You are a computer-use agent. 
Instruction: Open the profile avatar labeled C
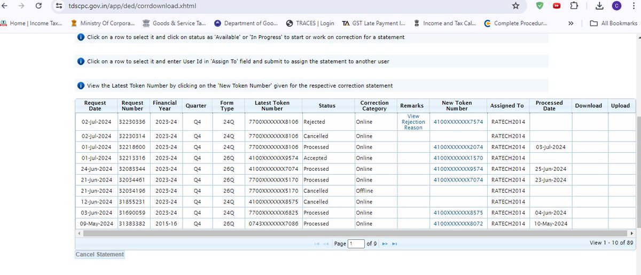tap(616, 6)
